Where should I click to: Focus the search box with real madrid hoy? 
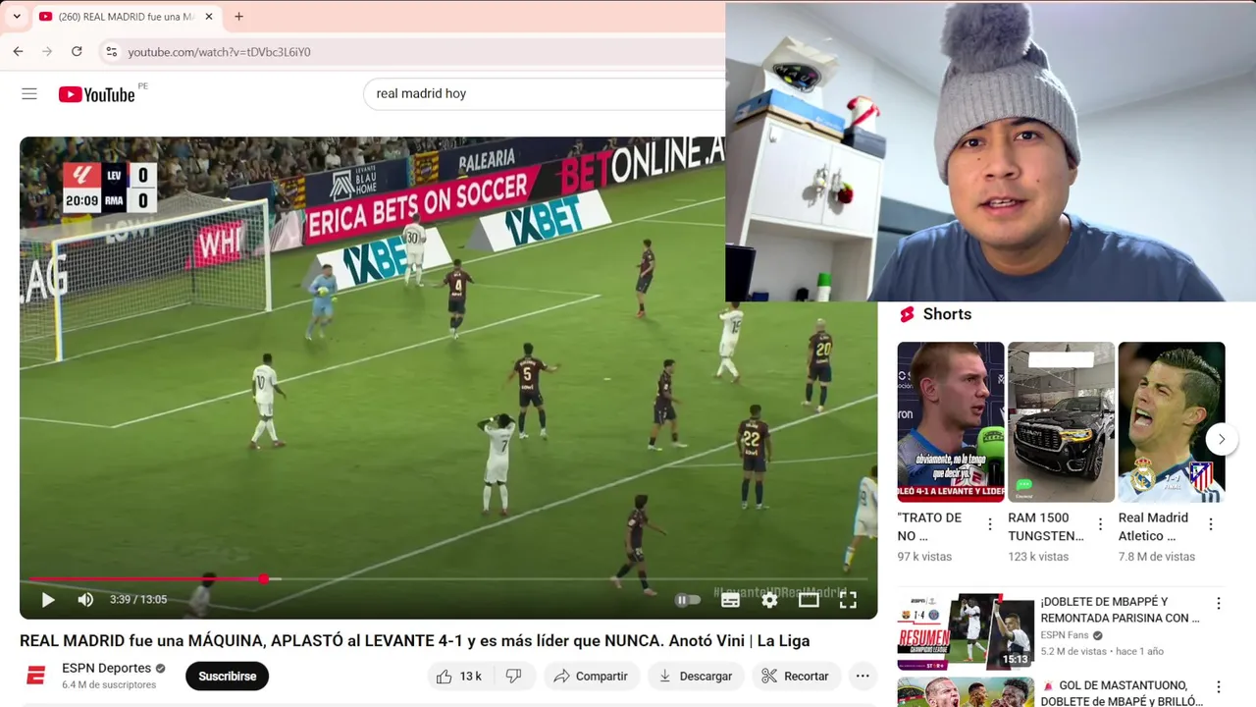(x=545, y=93)
